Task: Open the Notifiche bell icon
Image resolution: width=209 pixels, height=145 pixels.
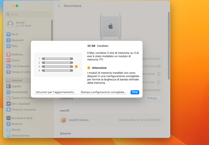Action: coord(9,54)
